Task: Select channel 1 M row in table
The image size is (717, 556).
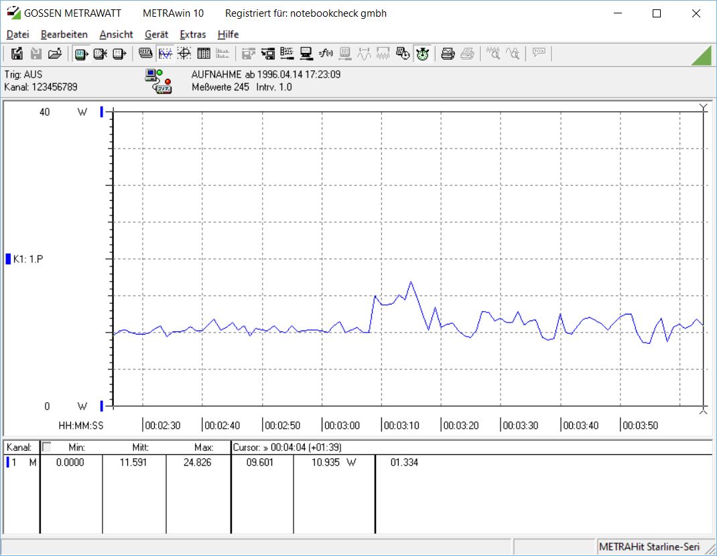Action: pyautogui.click(x=21, y=462)
